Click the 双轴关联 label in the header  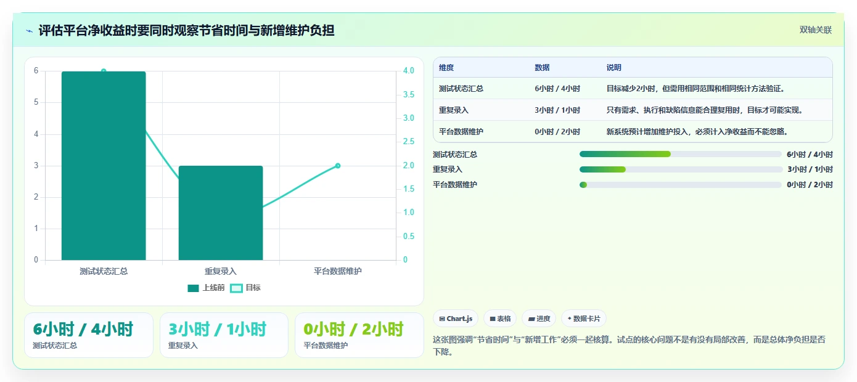tap(816, 30)
